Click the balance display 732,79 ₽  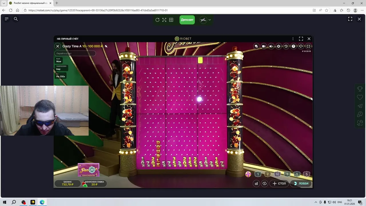68,183
